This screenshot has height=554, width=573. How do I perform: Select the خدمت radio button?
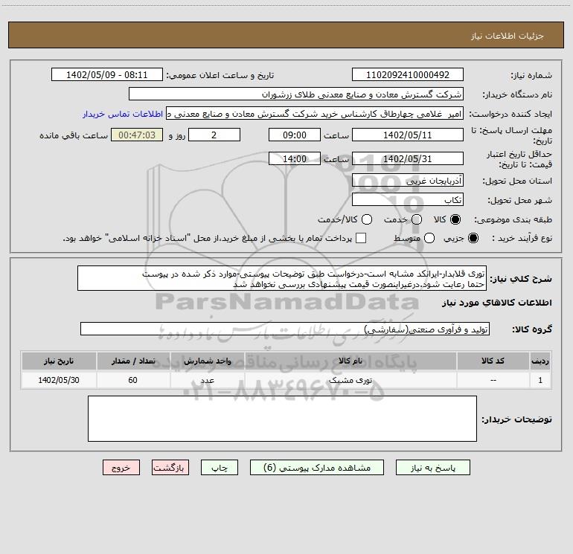tap(417, 219)
